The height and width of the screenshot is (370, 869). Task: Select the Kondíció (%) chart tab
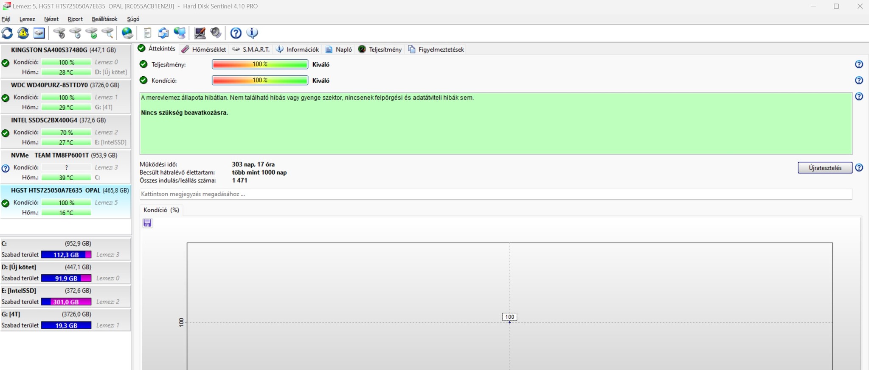[x=161, y=210]
